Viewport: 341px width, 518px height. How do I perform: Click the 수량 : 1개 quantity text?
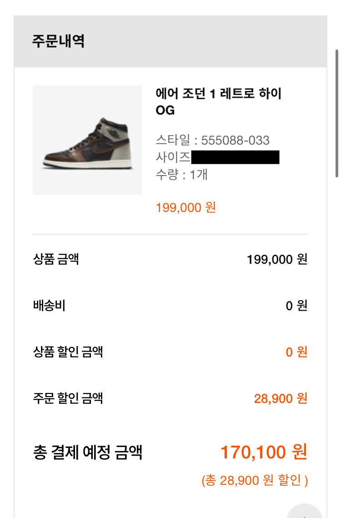(x=182, y=175)
